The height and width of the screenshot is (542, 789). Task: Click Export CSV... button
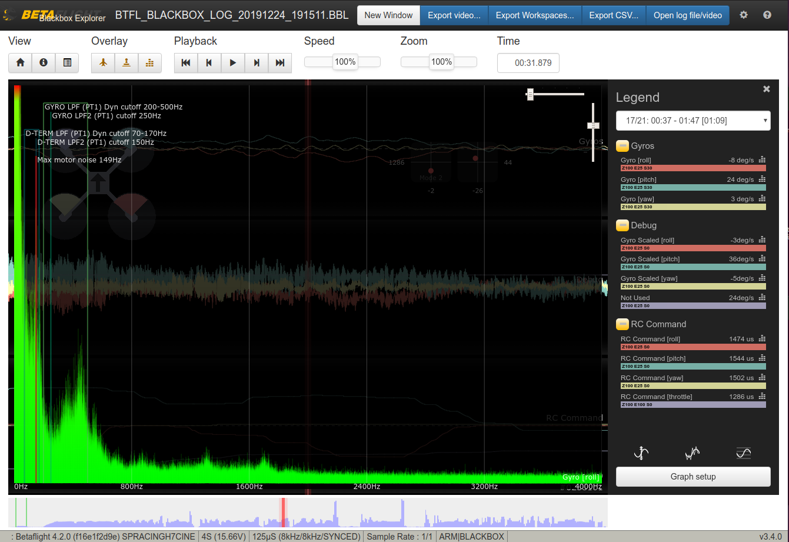click(614, 15)
